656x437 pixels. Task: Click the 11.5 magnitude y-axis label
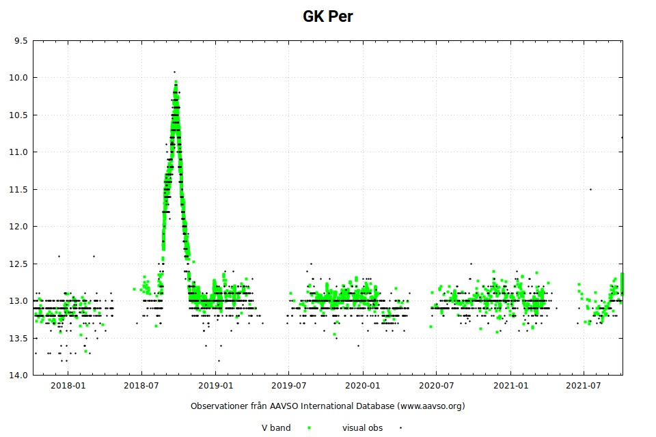click(18, 189)
